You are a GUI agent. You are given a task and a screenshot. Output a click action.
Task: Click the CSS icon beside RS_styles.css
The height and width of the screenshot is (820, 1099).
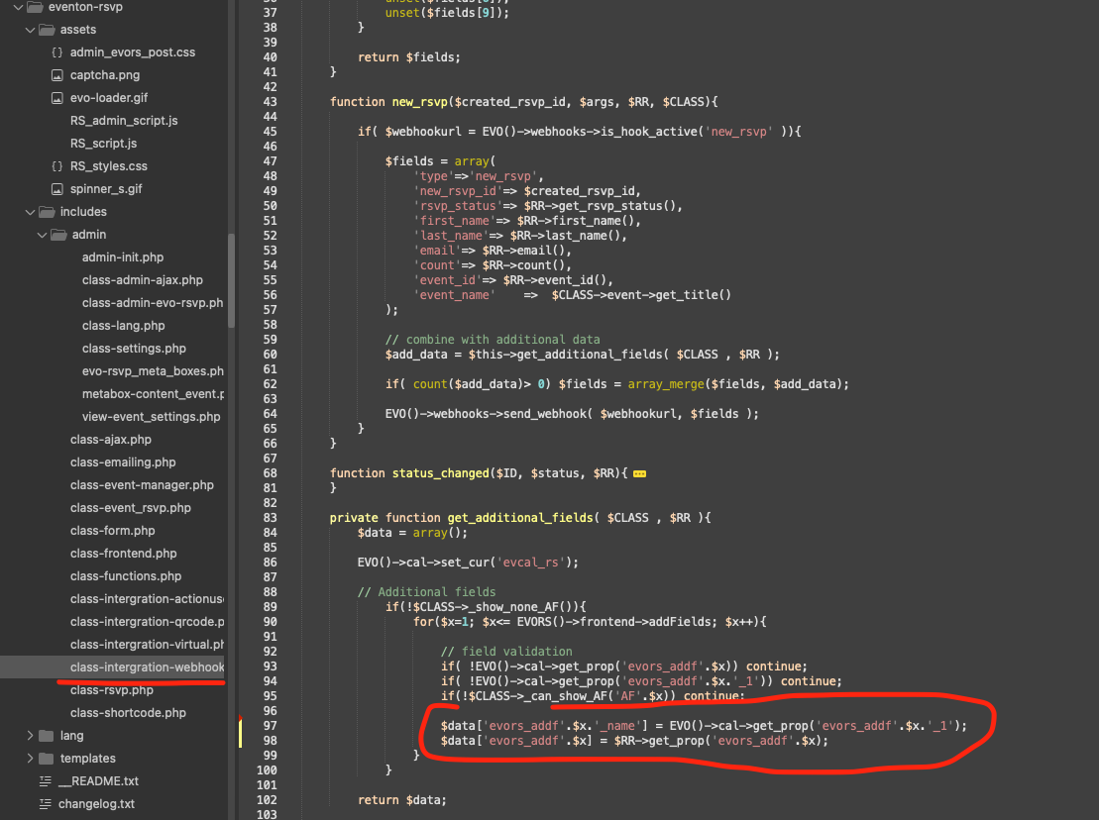pos(57,166)
